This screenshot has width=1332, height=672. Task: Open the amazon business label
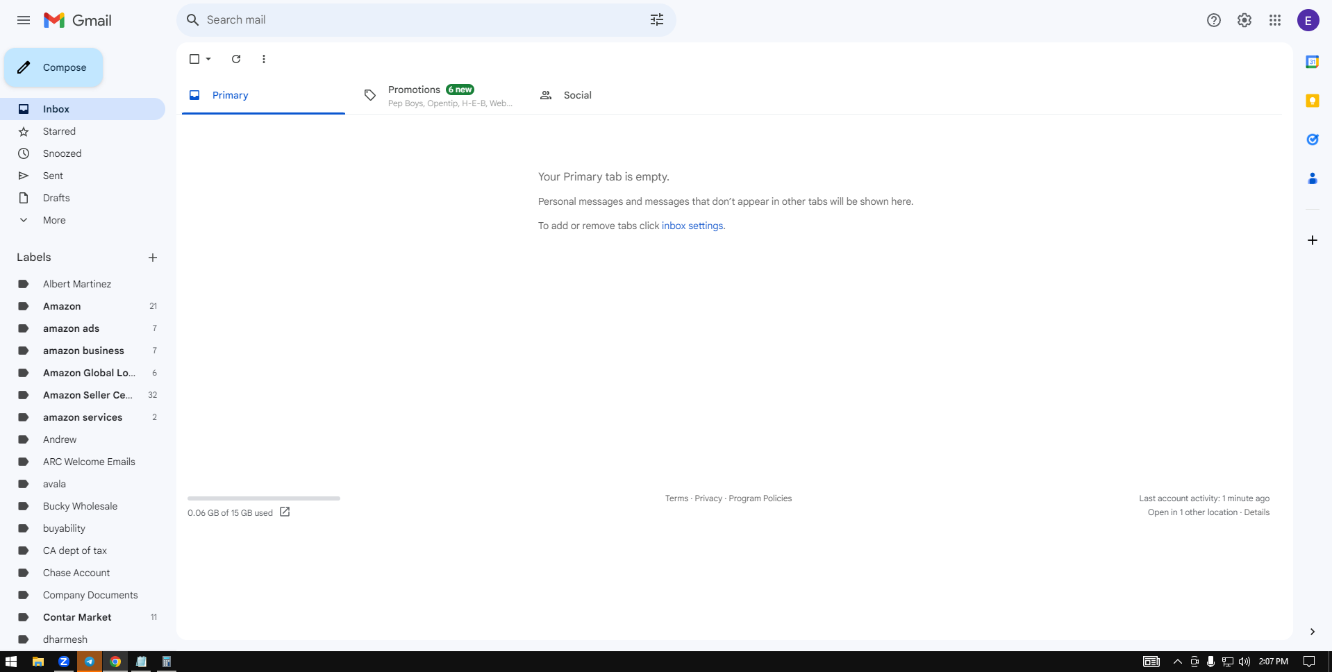(x=83, y=351)
